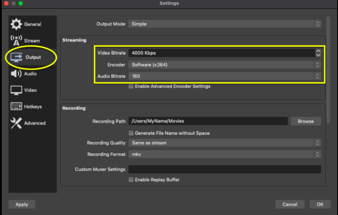Click the Video monitor icon
Screen dimensions: 338x215
point(16,90)
